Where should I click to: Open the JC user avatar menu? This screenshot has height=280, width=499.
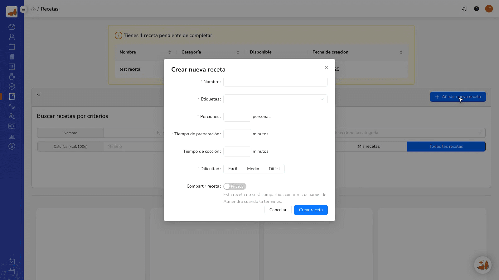click(x=489, y=9)
